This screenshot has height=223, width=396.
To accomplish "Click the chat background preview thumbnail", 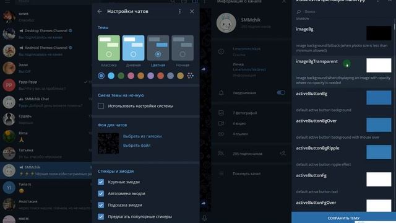I will 108,143.
